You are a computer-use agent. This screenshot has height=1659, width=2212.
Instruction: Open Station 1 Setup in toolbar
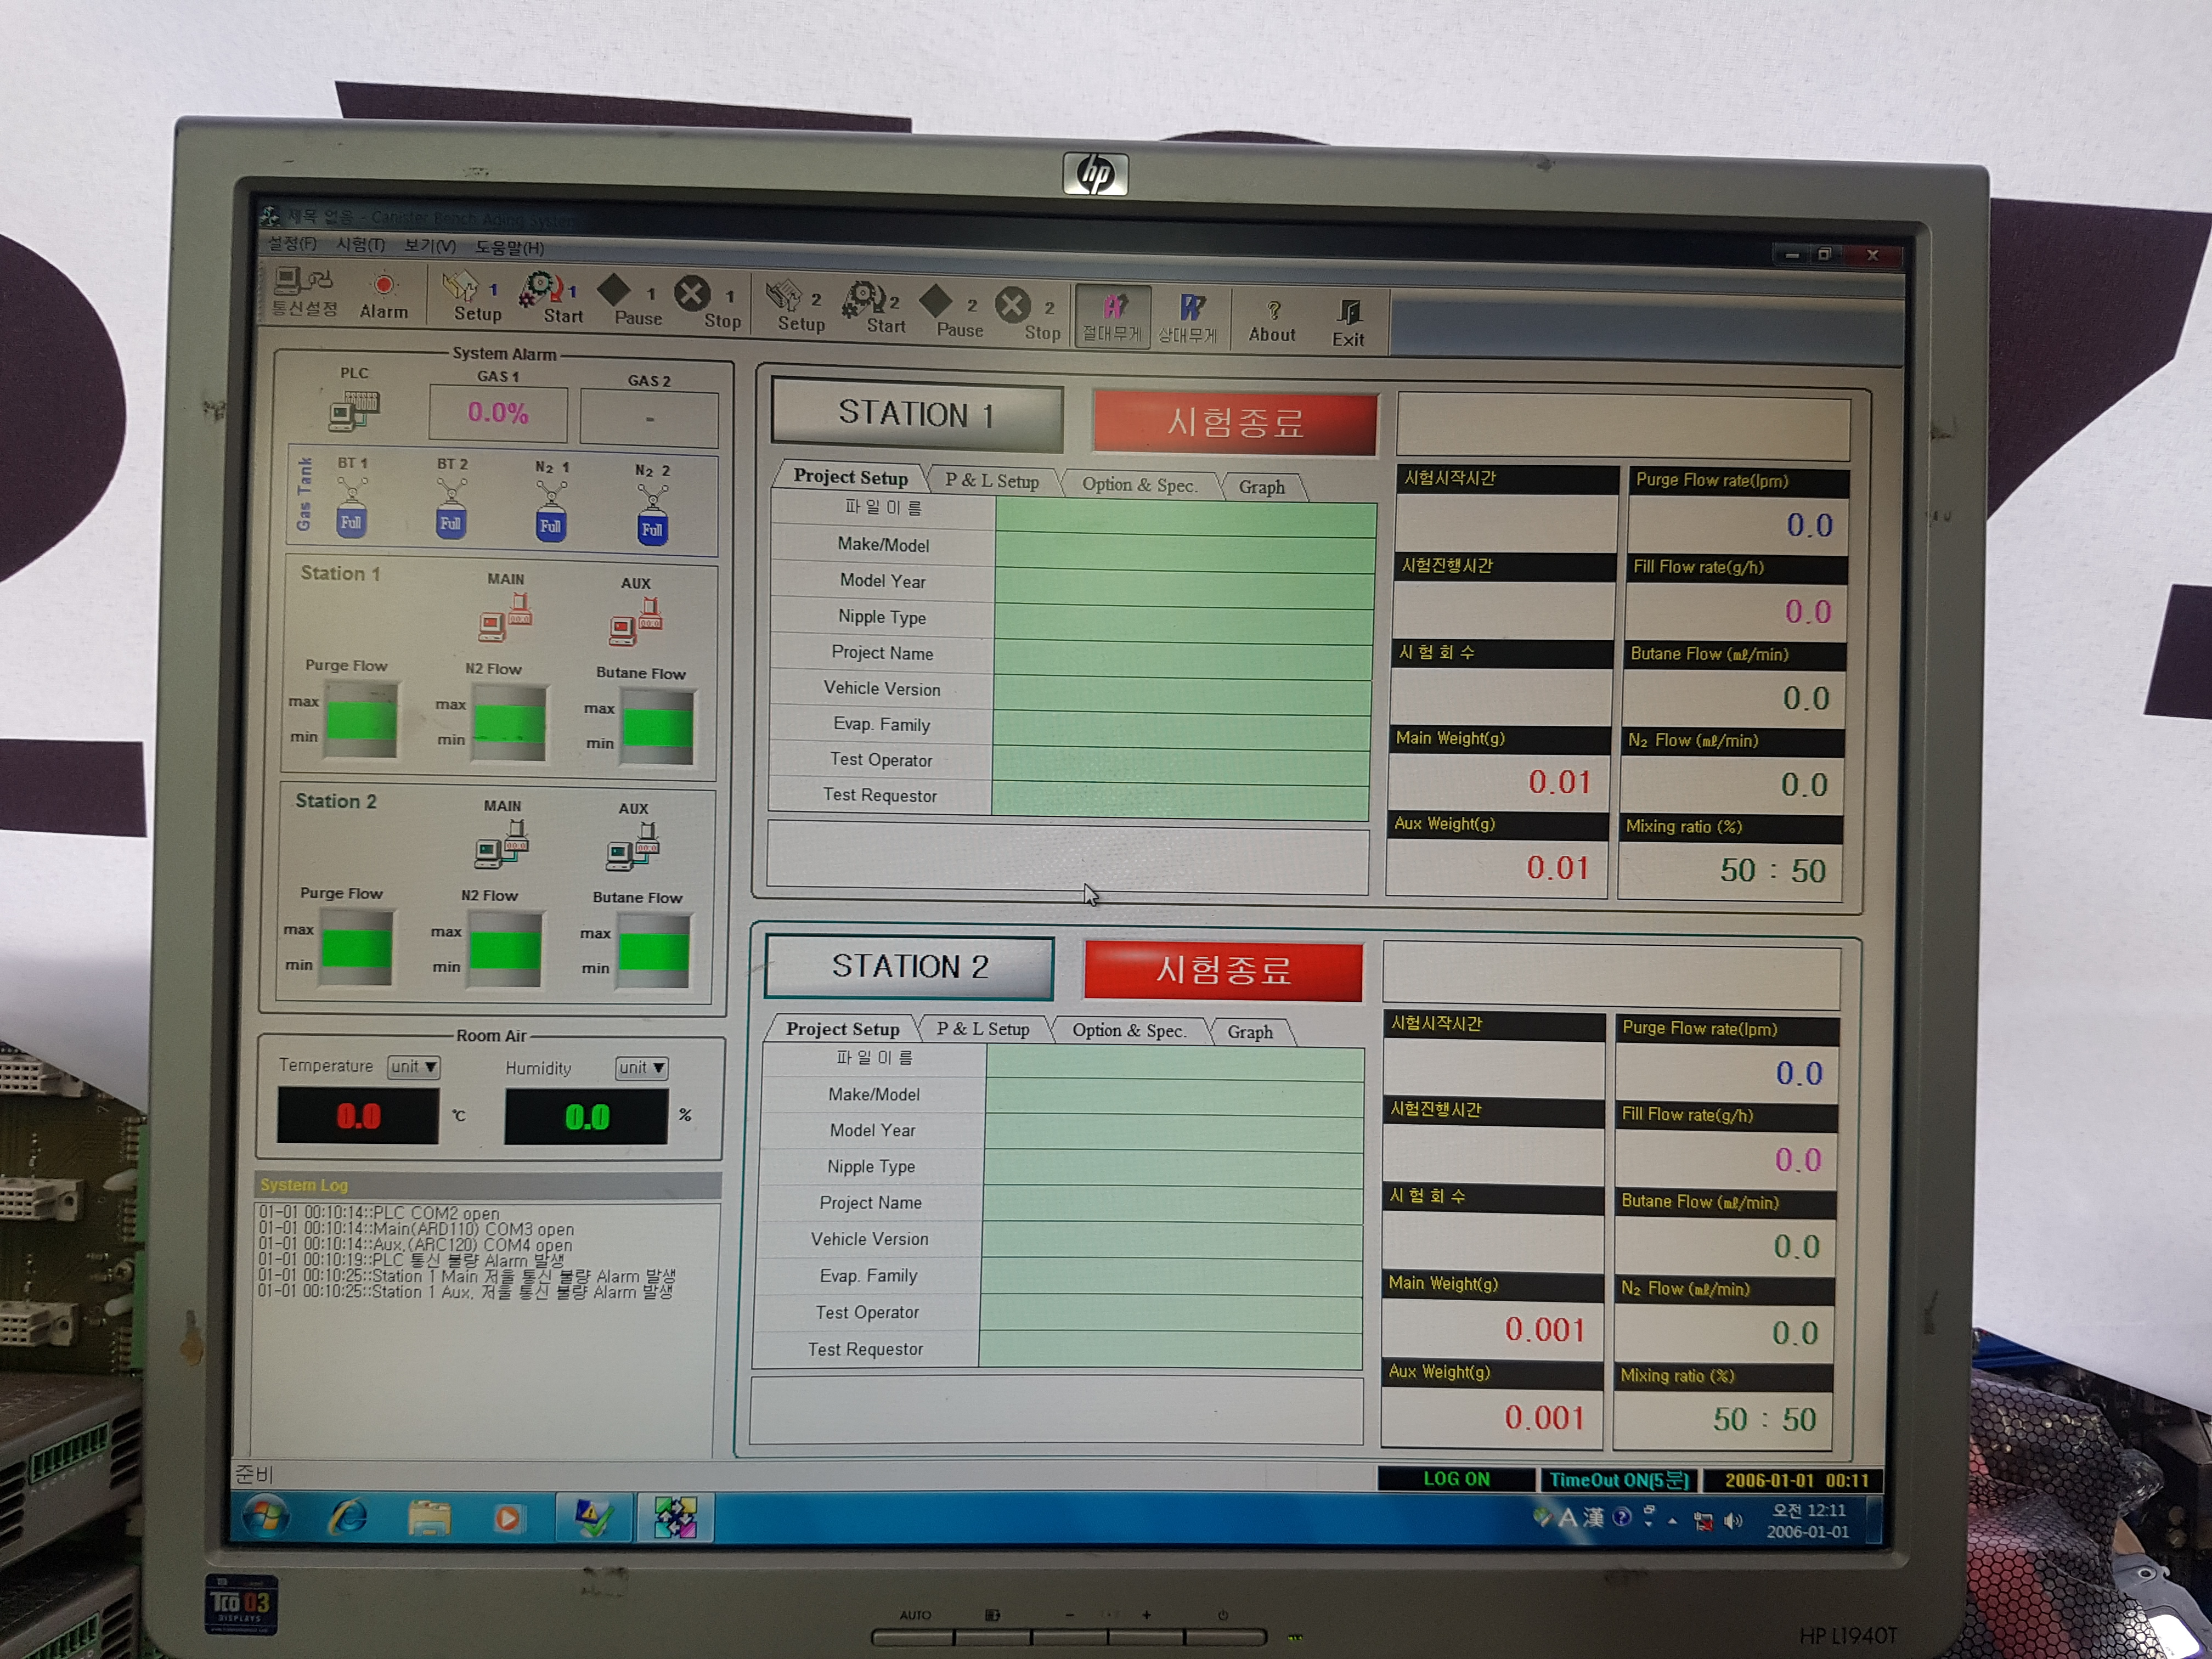(477, 297)
